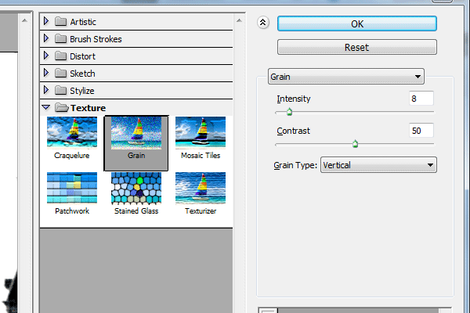
Task: Click OK to apply the filter
Action: pyautogui.click(x=356, y=23)
